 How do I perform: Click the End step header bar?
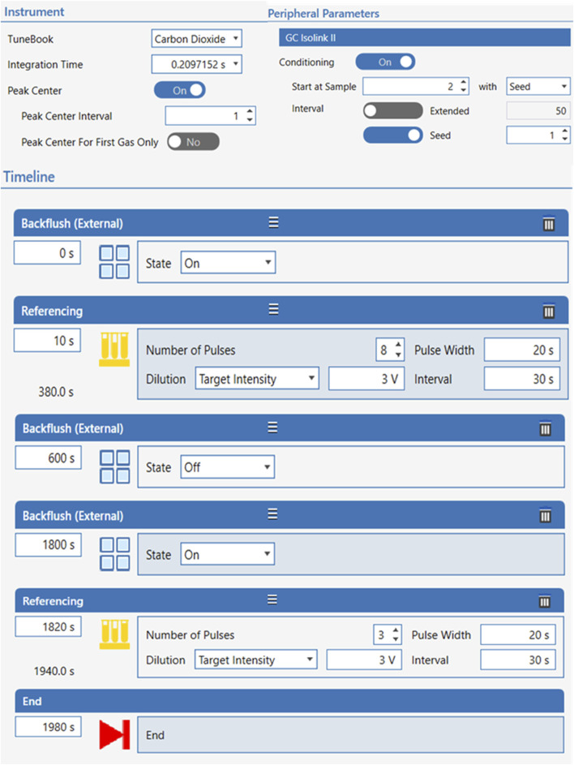point(289,701)
